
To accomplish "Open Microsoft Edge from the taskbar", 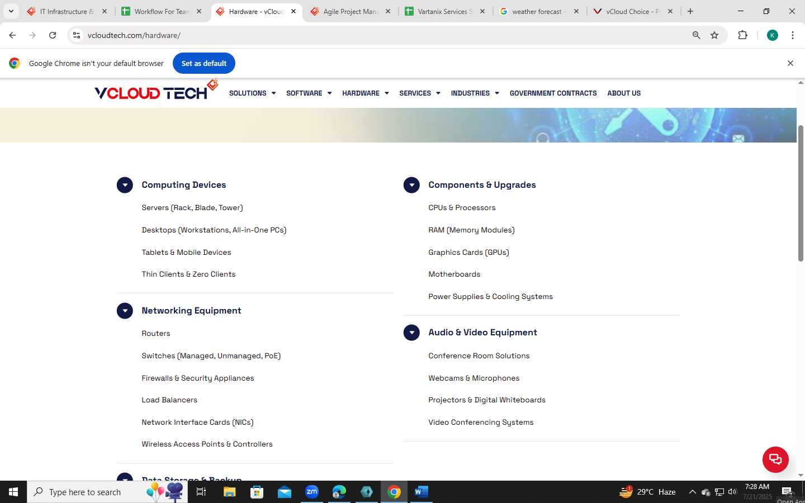I will (x=339, y=492).
